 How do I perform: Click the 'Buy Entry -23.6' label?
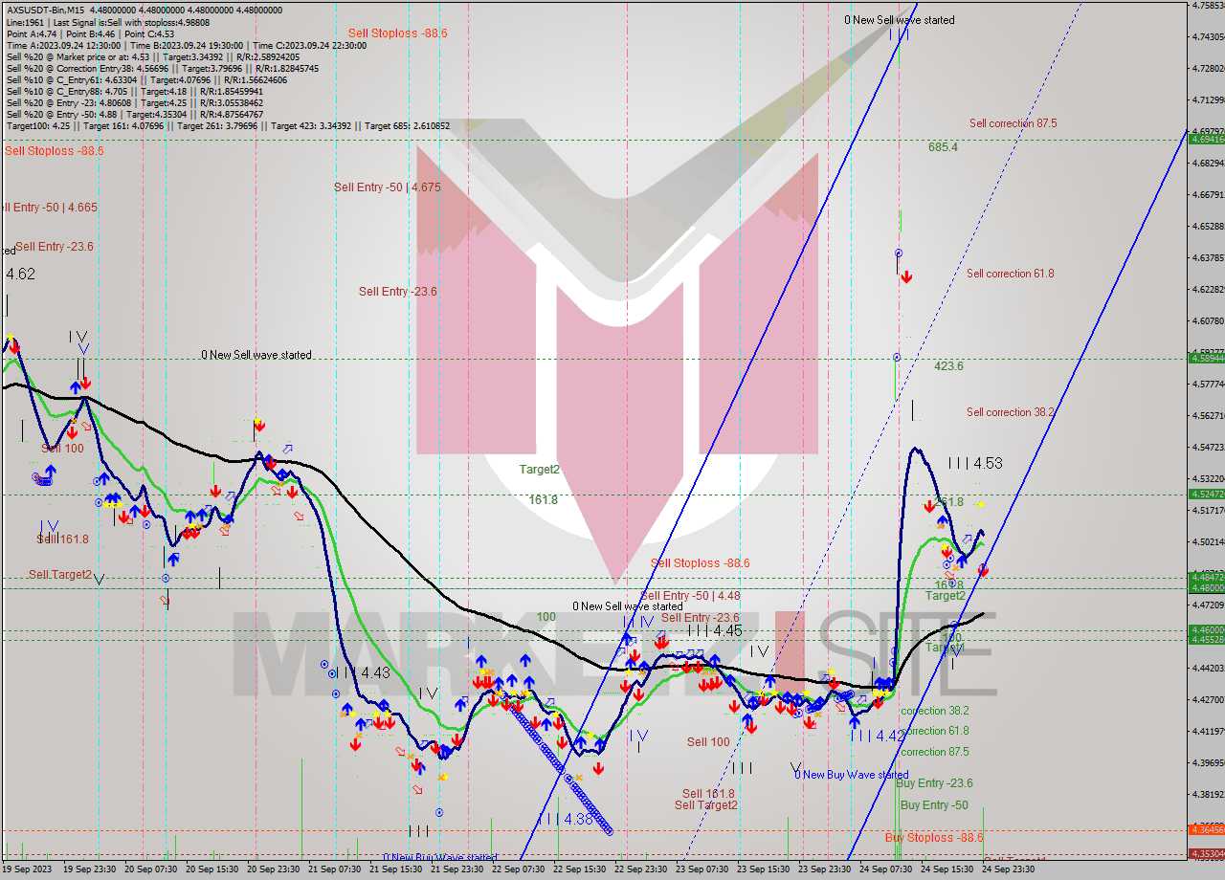936,783
